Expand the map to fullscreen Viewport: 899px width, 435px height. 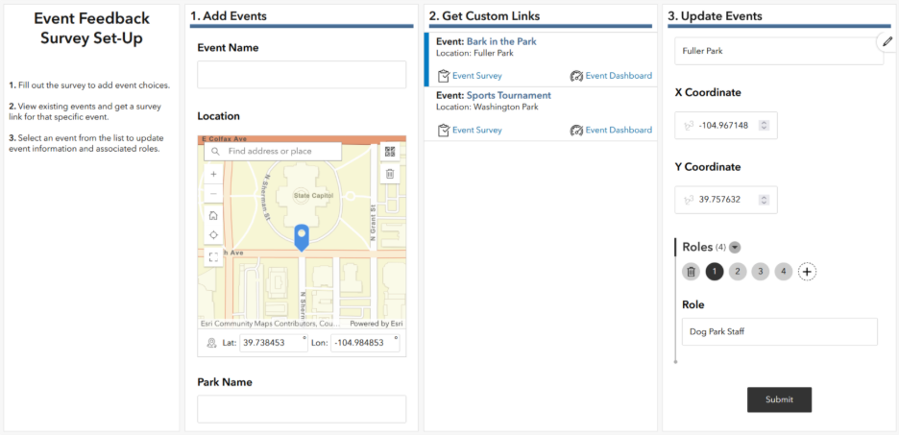point(213,256)
